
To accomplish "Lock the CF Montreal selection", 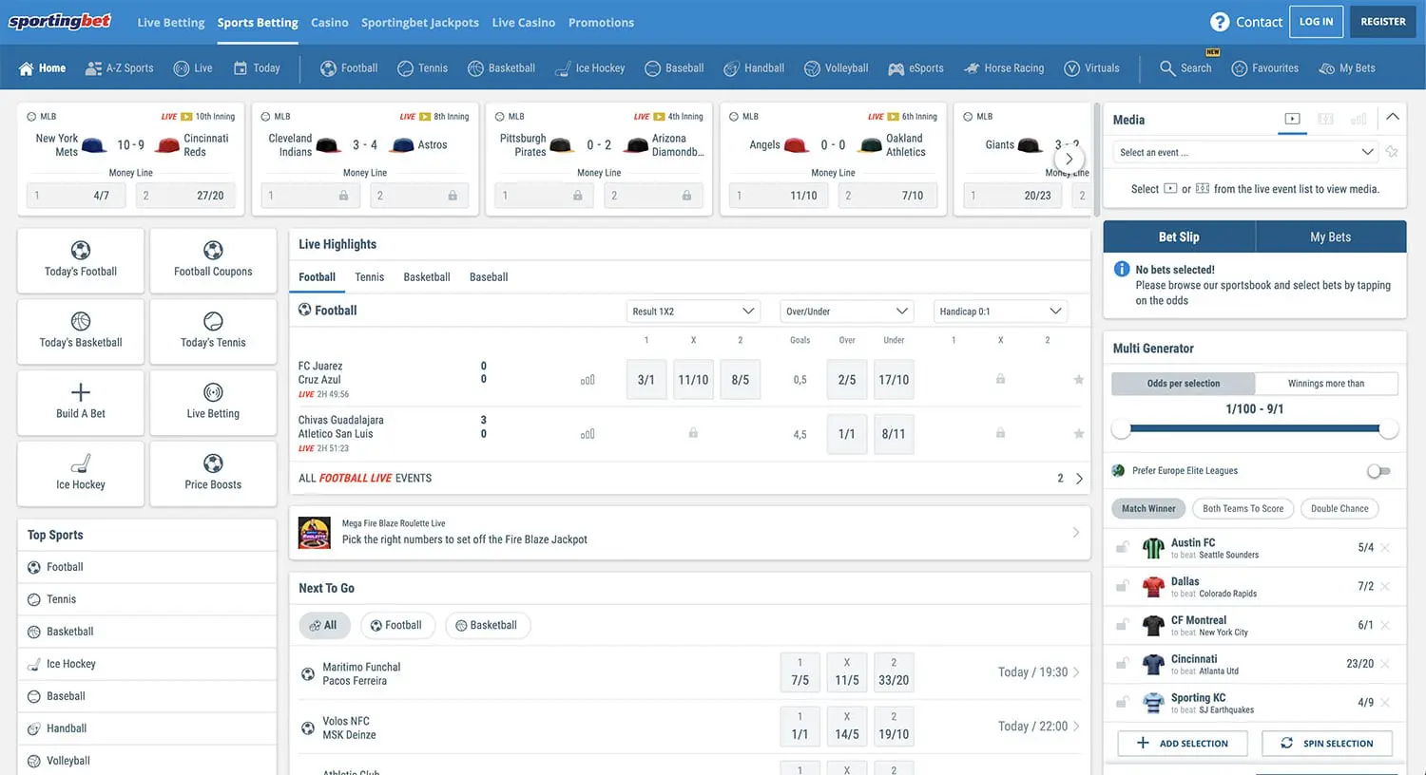I will point(1123,626).
